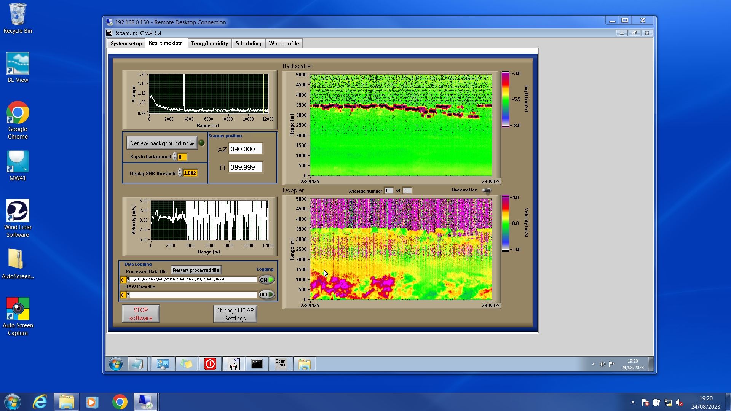Open Control Panel icon in remote taskbar
The width and height of the screenshot is (731, 411).
point(163,364)
